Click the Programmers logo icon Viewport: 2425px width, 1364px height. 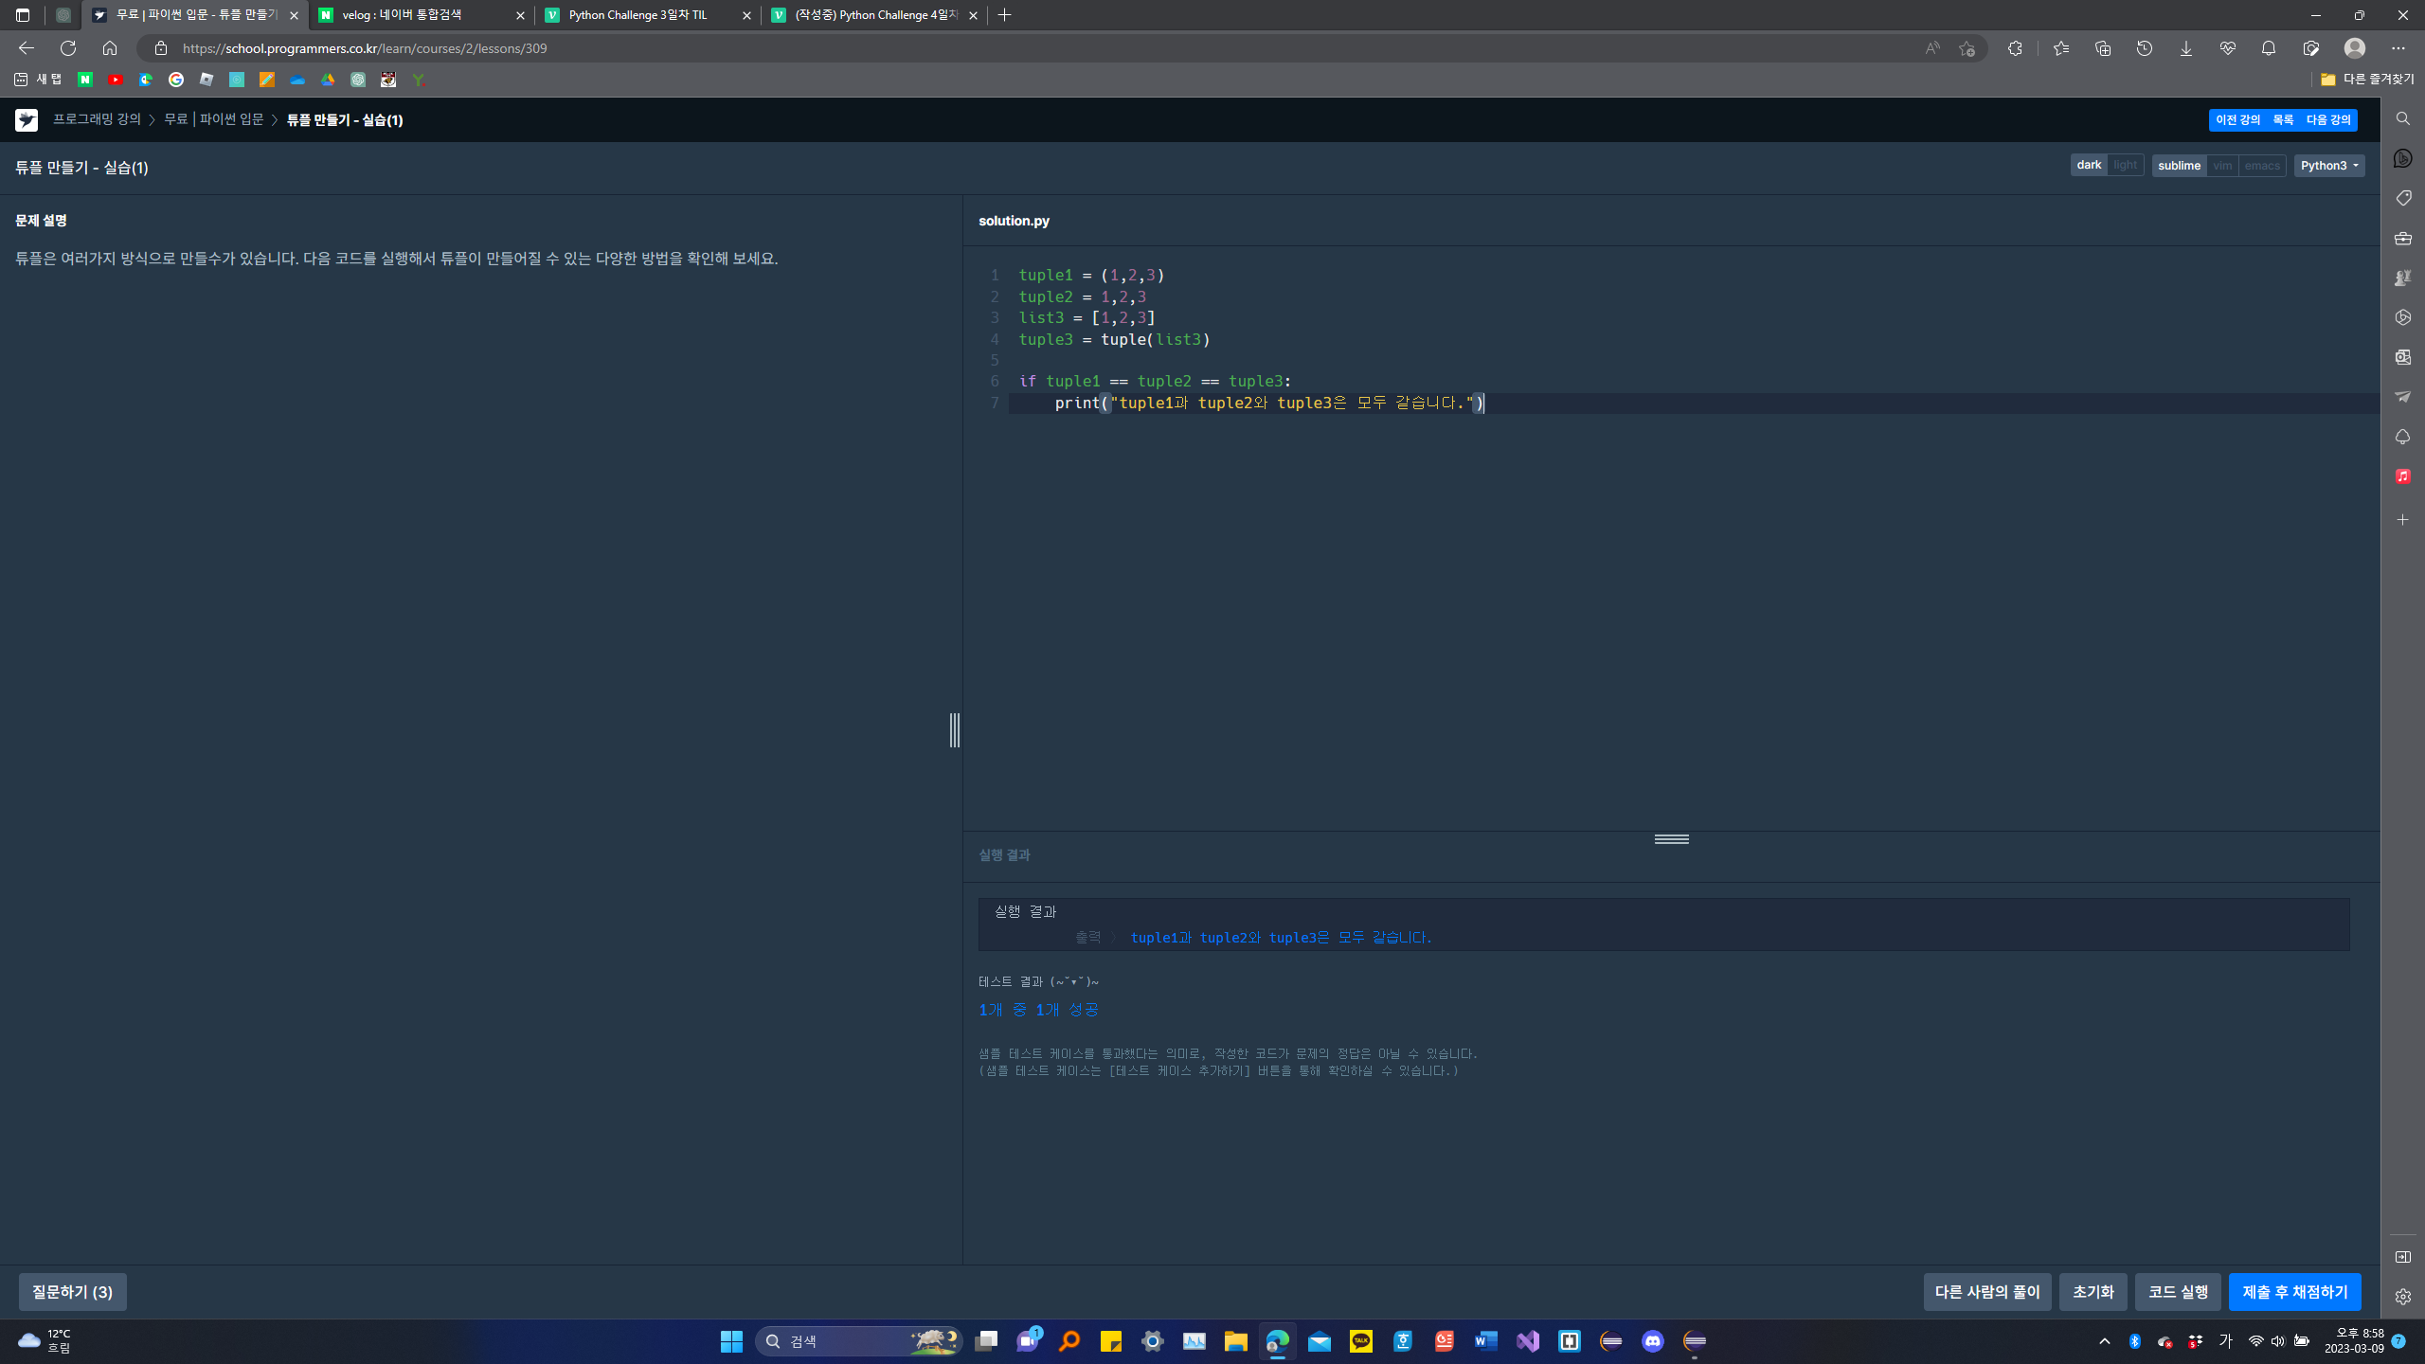(x=27, y=120)
